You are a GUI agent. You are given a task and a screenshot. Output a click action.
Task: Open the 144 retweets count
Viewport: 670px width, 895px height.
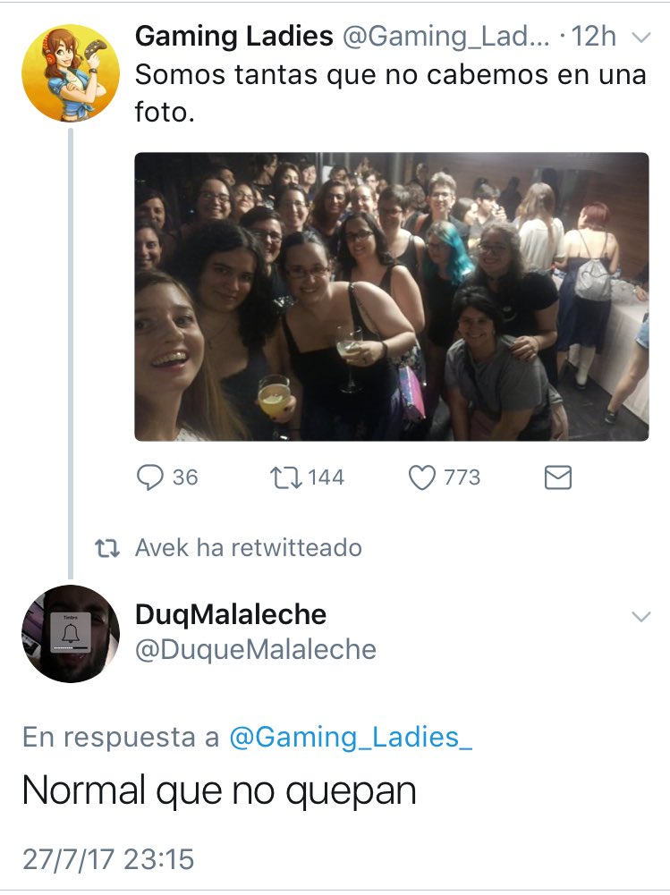326,477
